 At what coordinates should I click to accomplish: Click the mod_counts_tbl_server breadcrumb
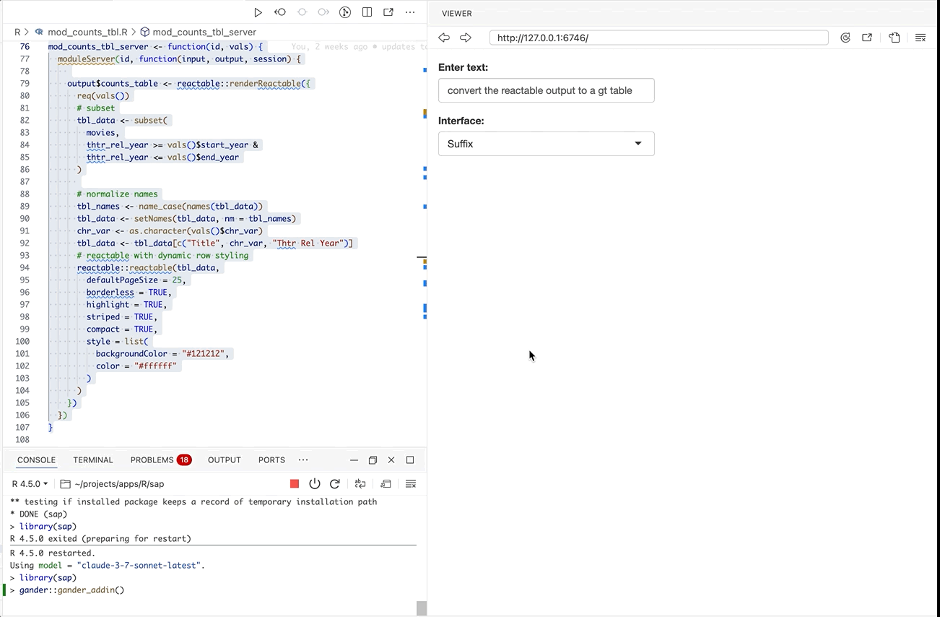[204, 32]
